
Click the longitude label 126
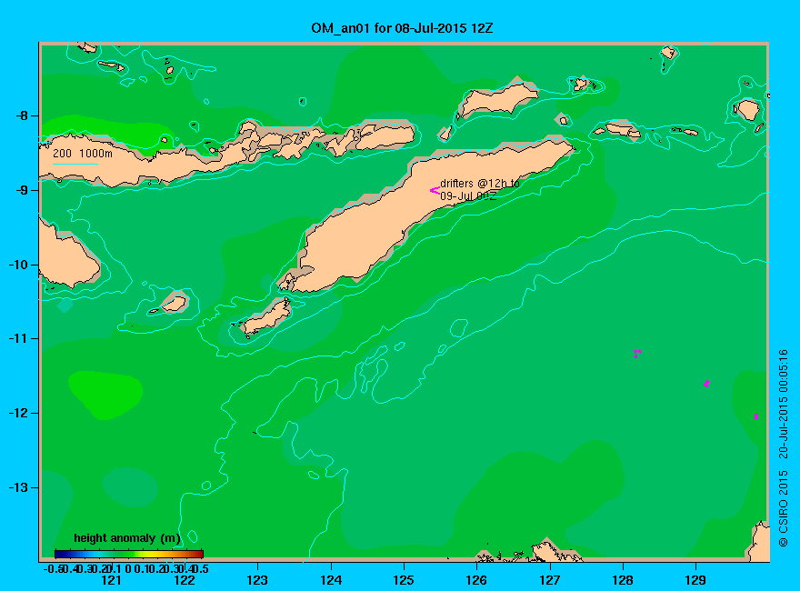click(476, 580)
